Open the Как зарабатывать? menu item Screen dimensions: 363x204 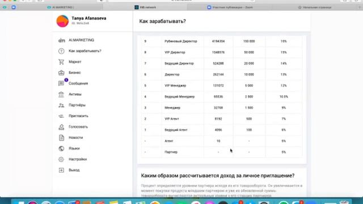point(85,51)
